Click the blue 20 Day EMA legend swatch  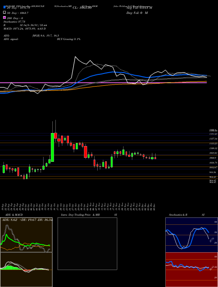[x=4, y=7]
